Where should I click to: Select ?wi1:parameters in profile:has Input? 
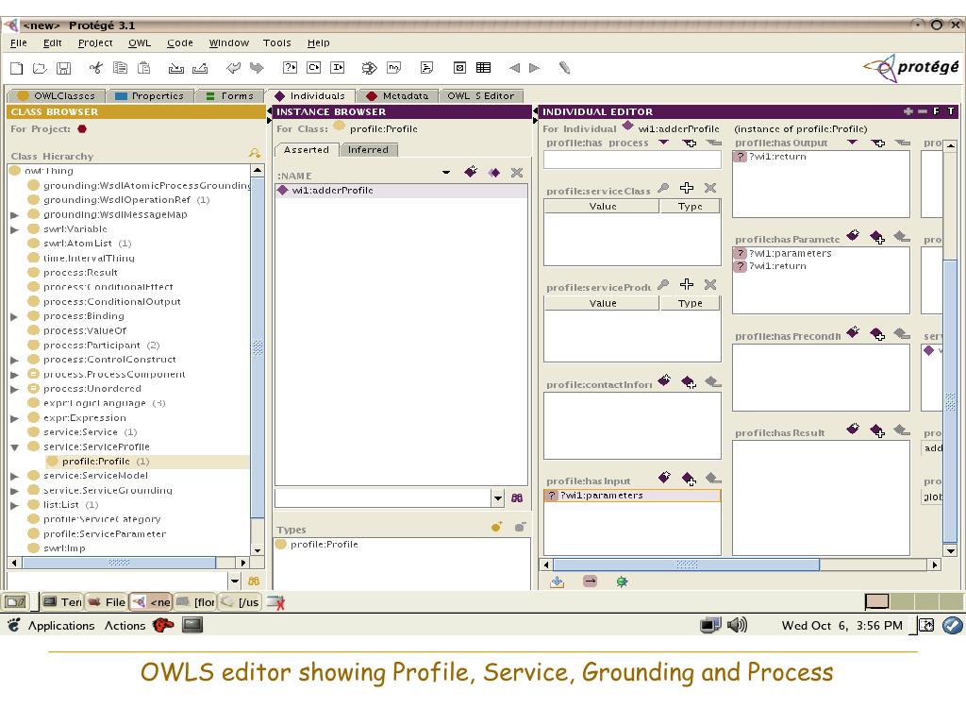coord(632,495)
